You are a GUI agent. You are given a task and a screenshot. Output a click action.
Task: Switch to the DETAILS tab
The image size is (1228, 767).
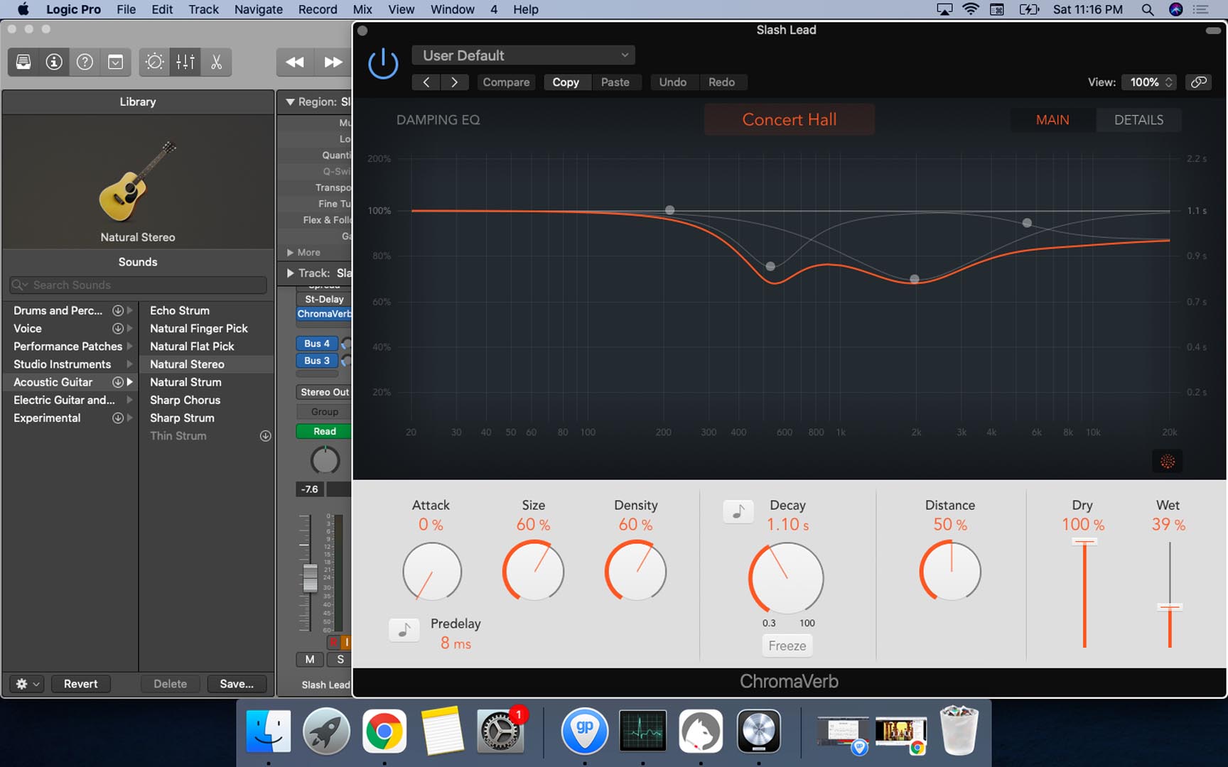click(1138, 119)
